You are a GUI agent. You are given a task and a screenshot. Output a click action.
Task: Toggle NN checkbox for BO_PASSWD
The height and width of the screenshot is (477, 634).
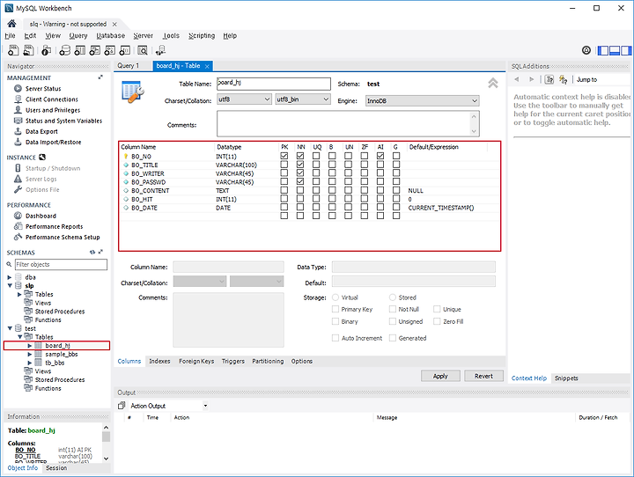[x=300, y=182]
